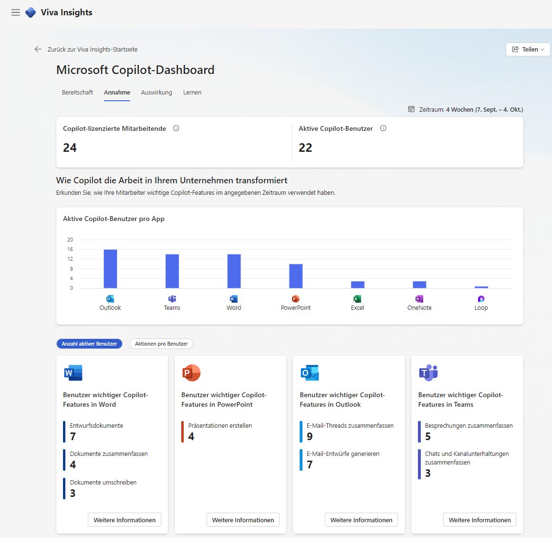Click the Teams bar in the chart
552x538 pixels.
point(172,271)
